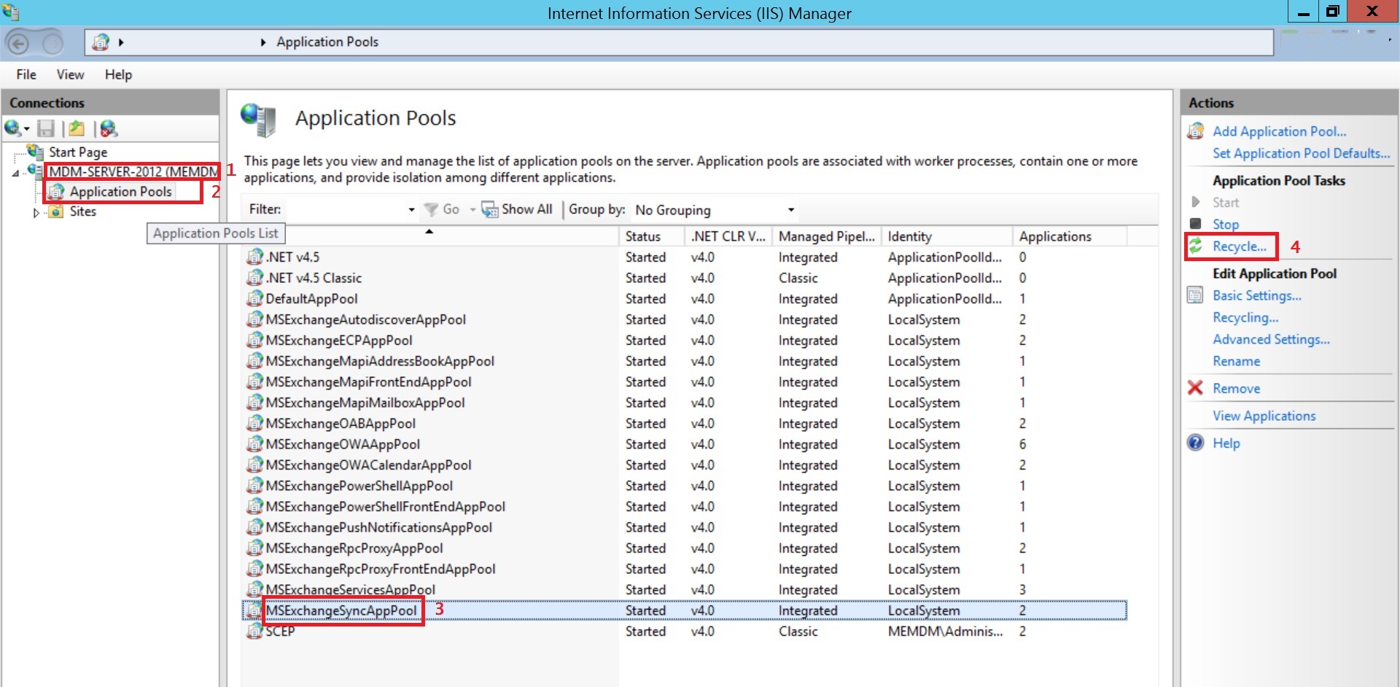1400x687 pixels.
Task: Click the Start play triangle icon
Action: 1196,202
